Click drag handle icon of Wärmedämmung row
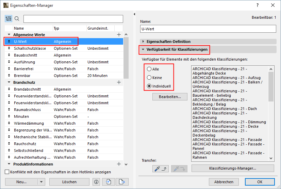The width and height of the screenshot is (281, 189). point(9,123)
